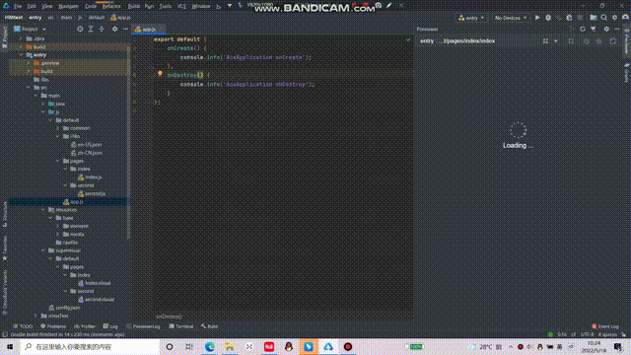Collapse the resources folder
The image size is (631, 355).
coord(43,210)
